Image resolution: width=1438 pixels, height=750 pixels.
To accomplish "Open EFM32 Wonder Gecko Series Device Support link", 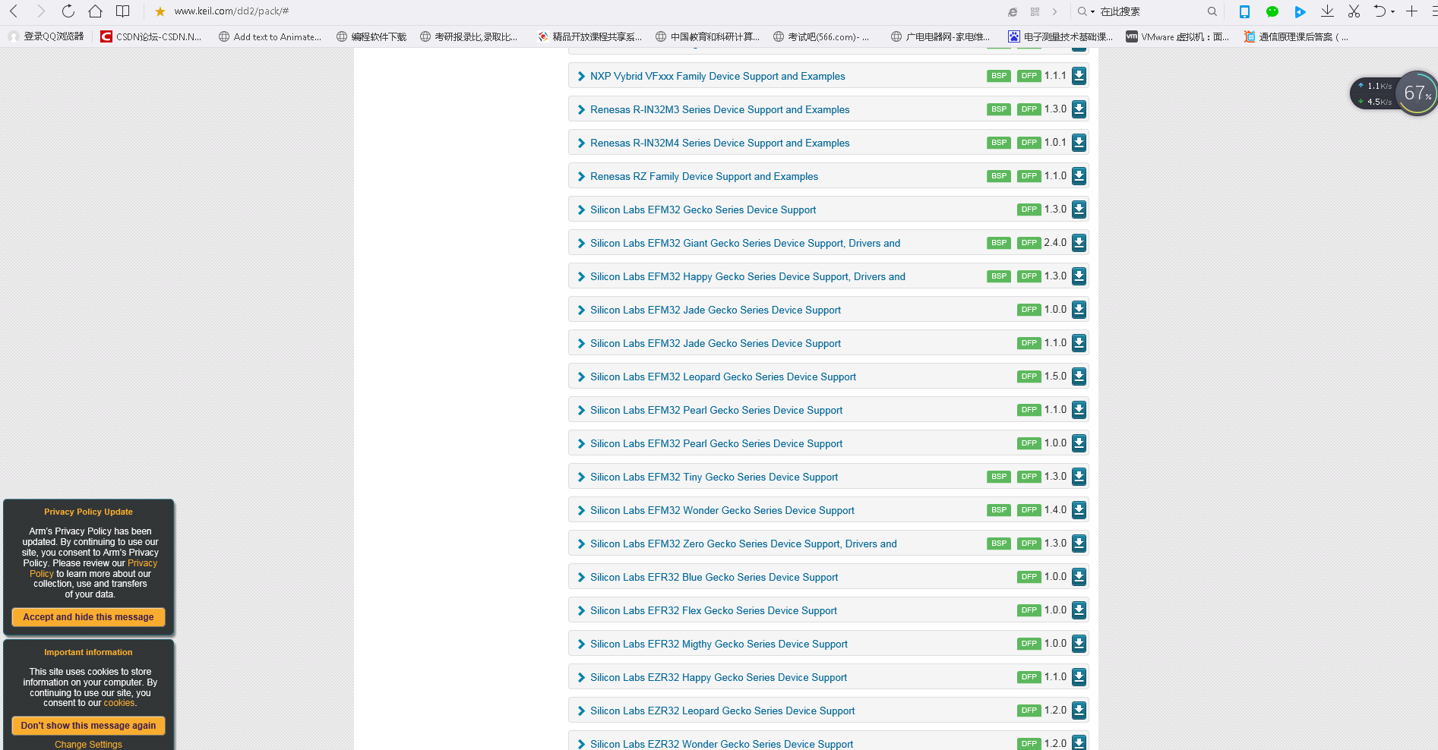I will coord(722,510).
